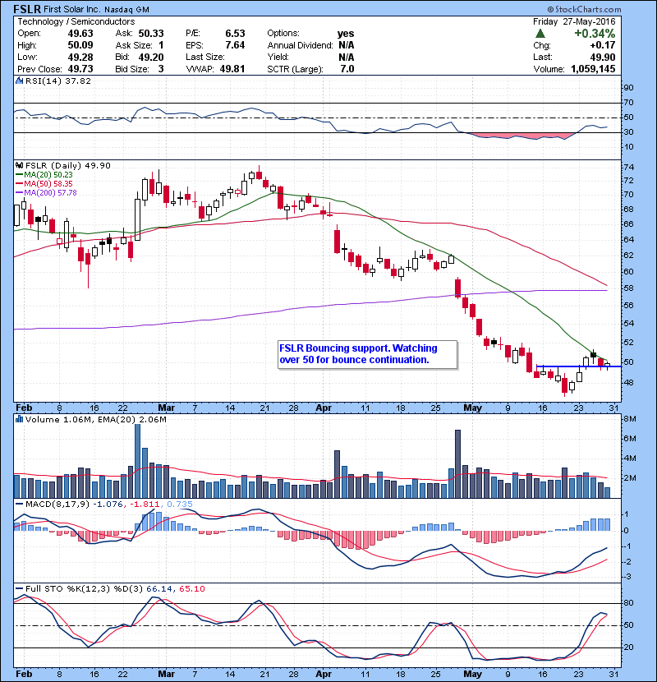Viewport: 657px width, 682px height.
Task: Click the MACD histogram value 0.735
Action: [x=179, y=505]
